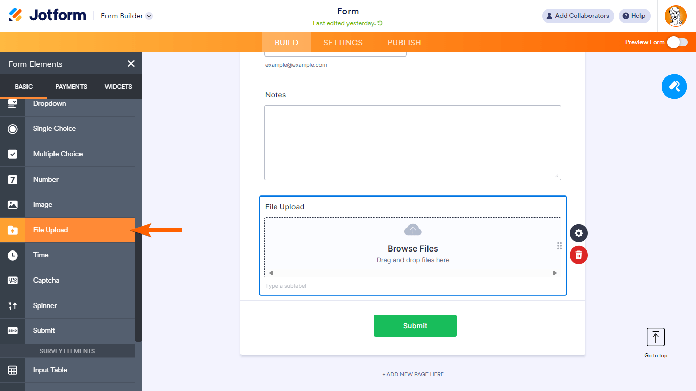Image resolution: width=696 pixels, height=391 pixels.
Task: Switch to the WIDGETS elements tab
Action: point(118,87)
